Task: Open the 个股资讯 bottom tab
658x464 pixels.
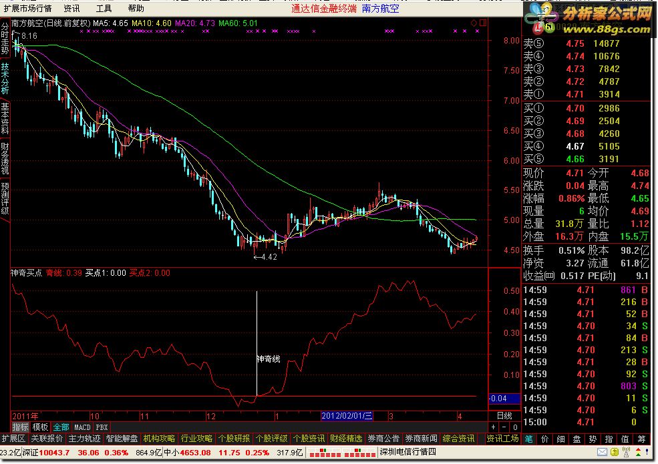Action: (x=309, y=439)
